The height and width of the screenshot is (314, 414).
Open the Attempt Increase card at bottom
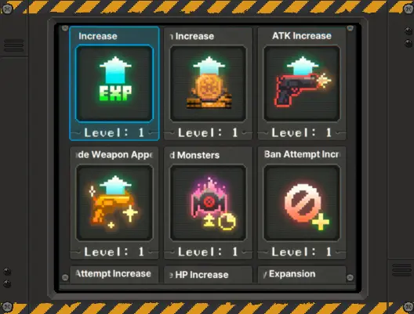tap(114, 274)
